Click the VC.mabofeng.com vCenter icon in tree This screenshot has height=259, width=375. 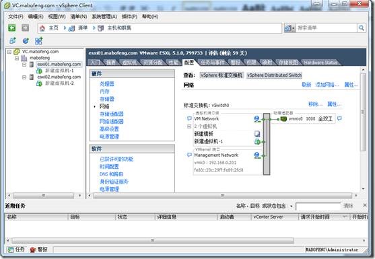(17, 52)
